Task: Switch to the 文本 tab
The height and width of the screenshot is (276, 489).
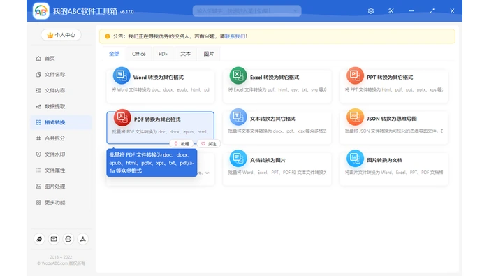Action: tap(186, 54)
